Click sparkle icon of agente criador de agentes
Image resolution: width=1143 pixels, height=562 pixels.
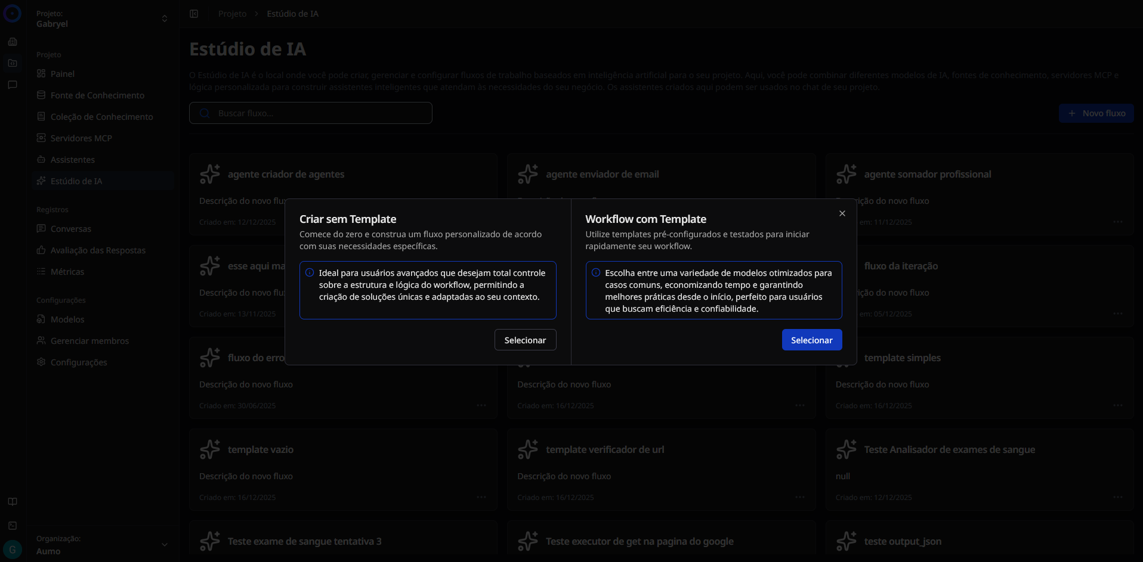tap(210, 174)
